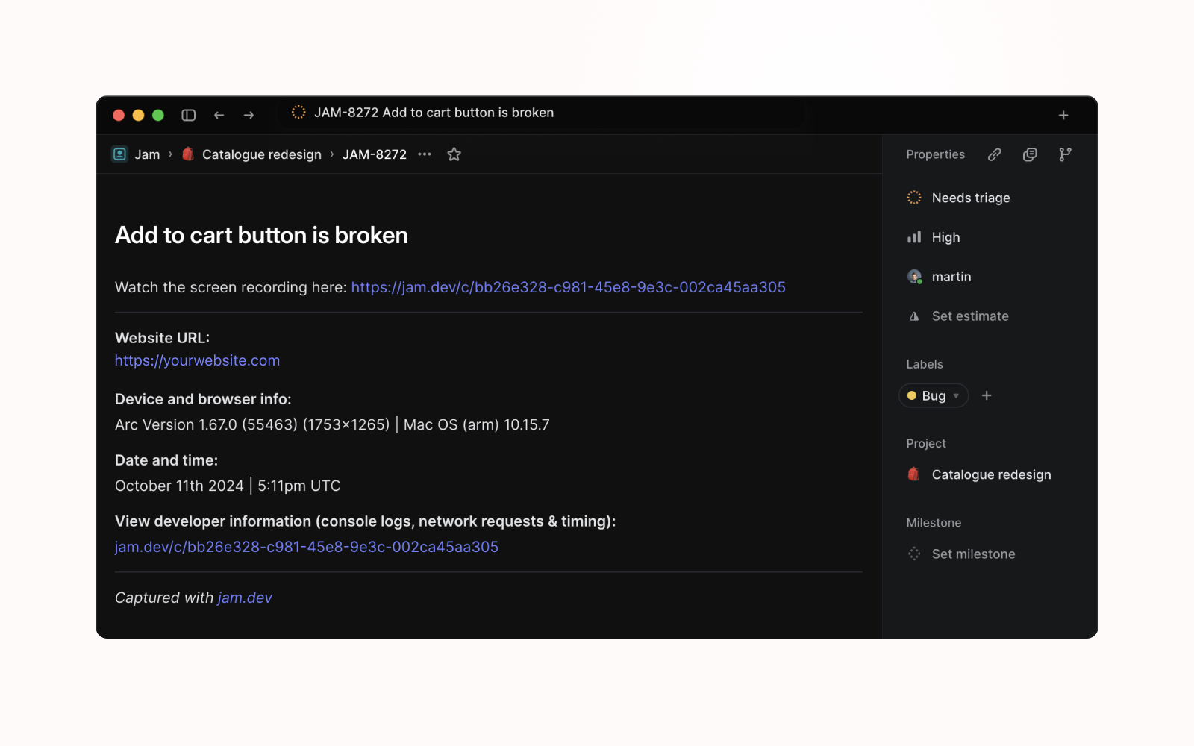The image size is (1194, 746).
Task: Click the View developer information heading
Action: [x=365, y=521]
